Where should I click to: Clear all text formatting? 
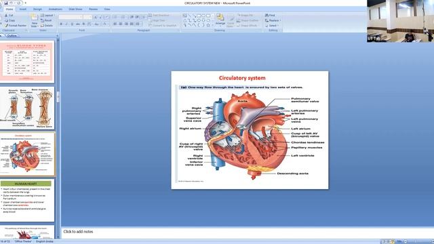(106, 18)
